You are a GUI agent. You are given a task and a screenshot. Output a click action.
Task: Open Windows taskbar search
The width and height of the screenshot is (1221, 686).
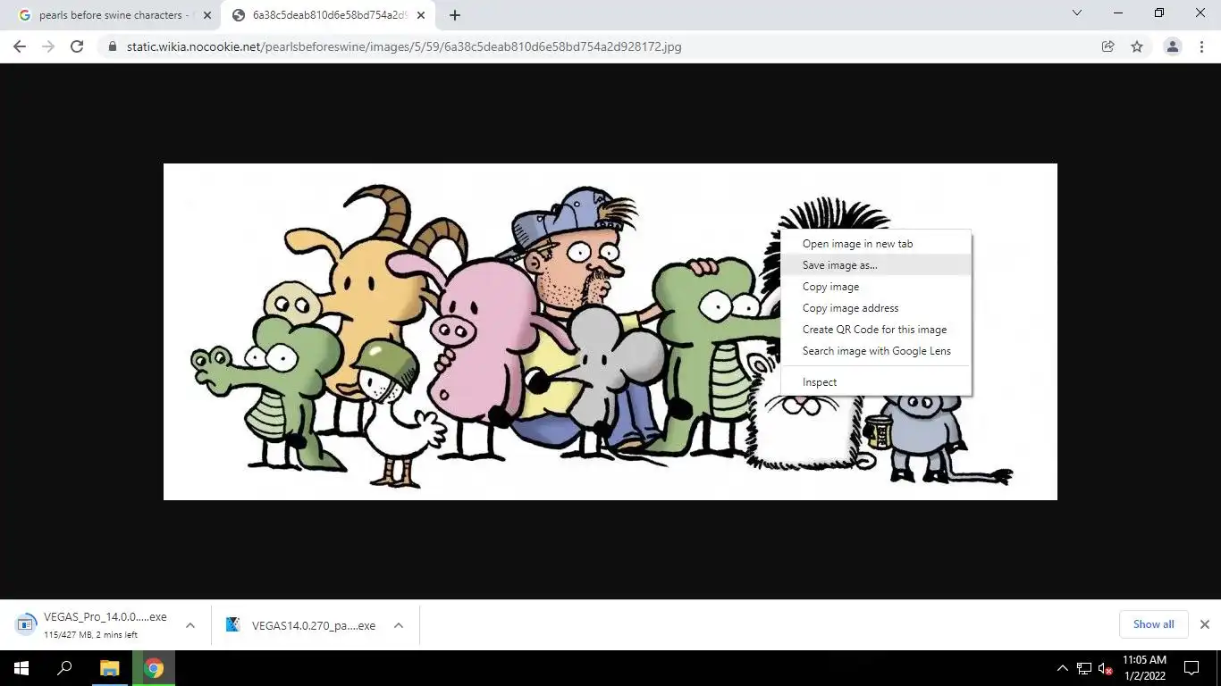pyautogui.click(x=64, y=668)
